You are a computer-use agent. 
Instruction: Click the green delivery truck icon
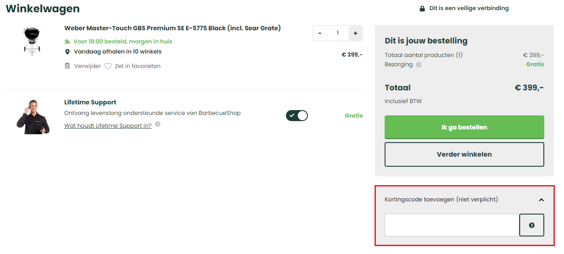tap(68, 41)
